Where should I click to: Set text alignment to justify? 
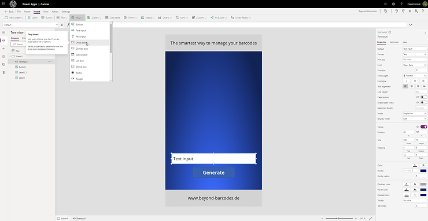pyautogui.click(x=424, y=86)
